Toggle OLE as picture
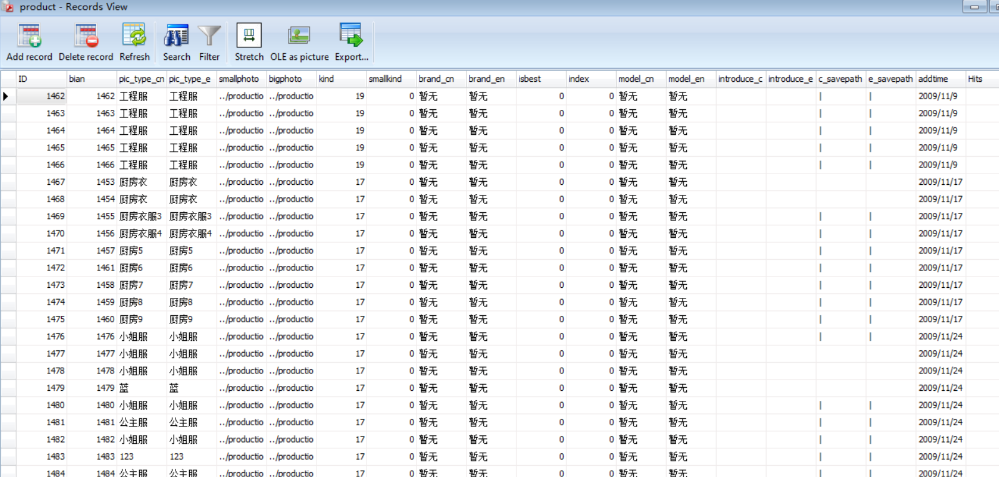This screenshot has height=477, width=999. 299,42
